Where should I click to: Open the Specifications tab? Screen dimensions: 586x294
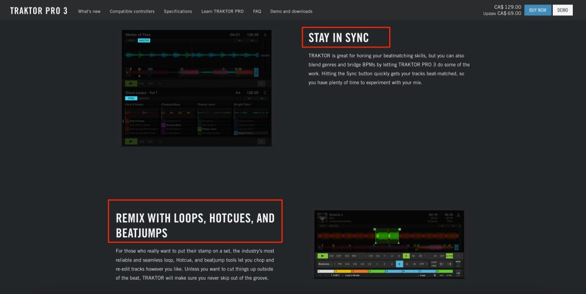click(177, 11)
